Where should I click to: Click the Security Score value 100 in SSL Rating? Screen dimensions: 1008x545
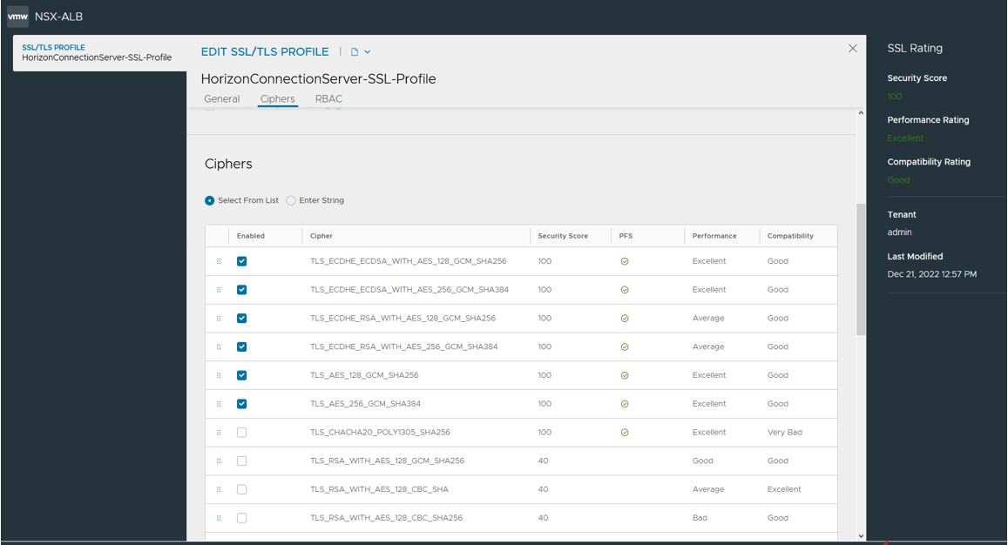point(894,97)
